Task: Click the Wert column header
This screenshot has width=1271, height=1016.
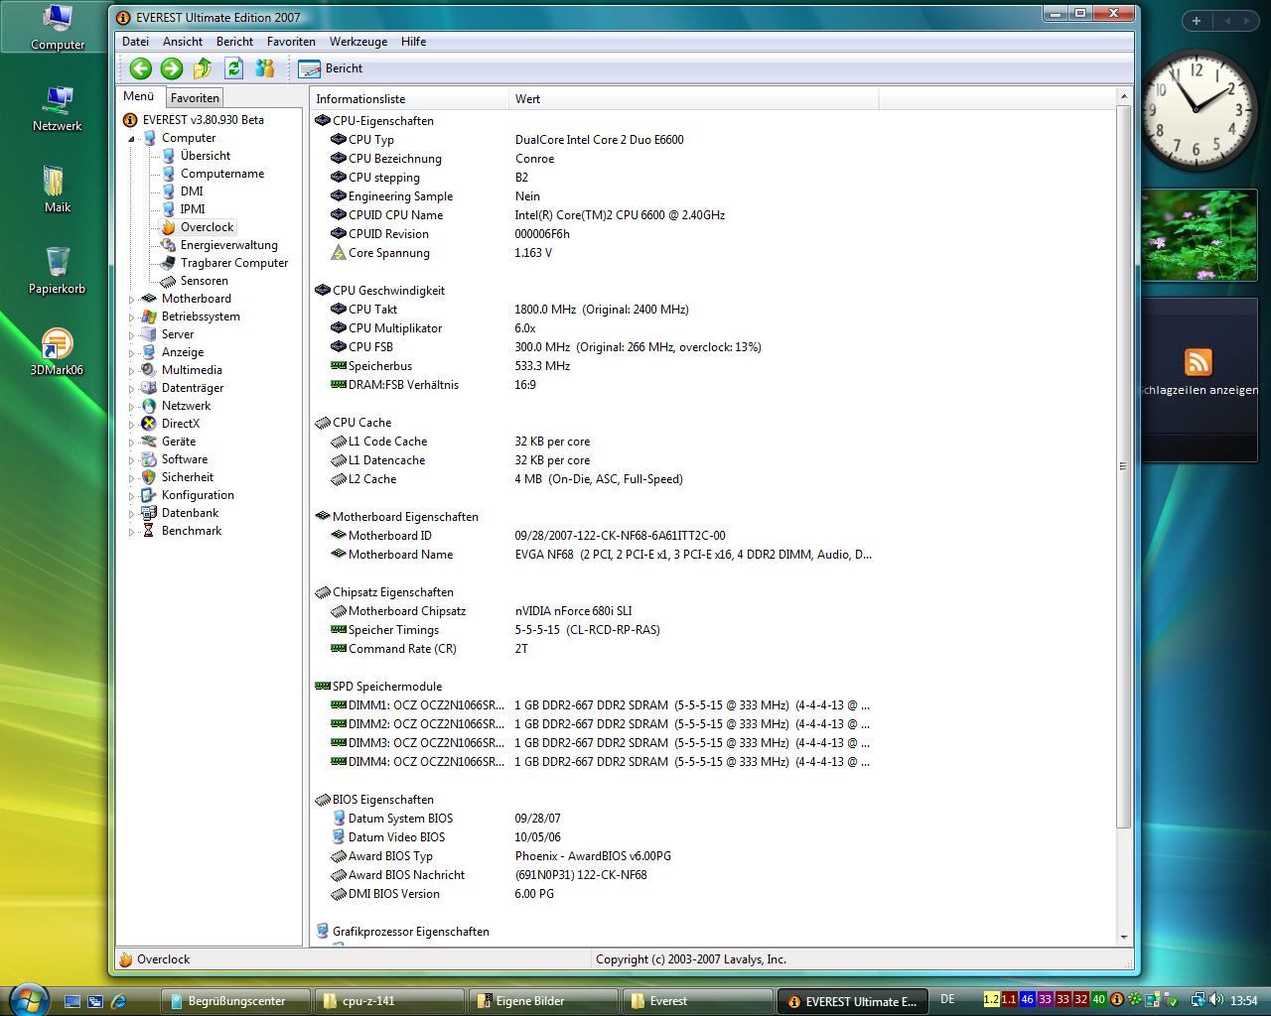Action: click(x=693, y=99)
